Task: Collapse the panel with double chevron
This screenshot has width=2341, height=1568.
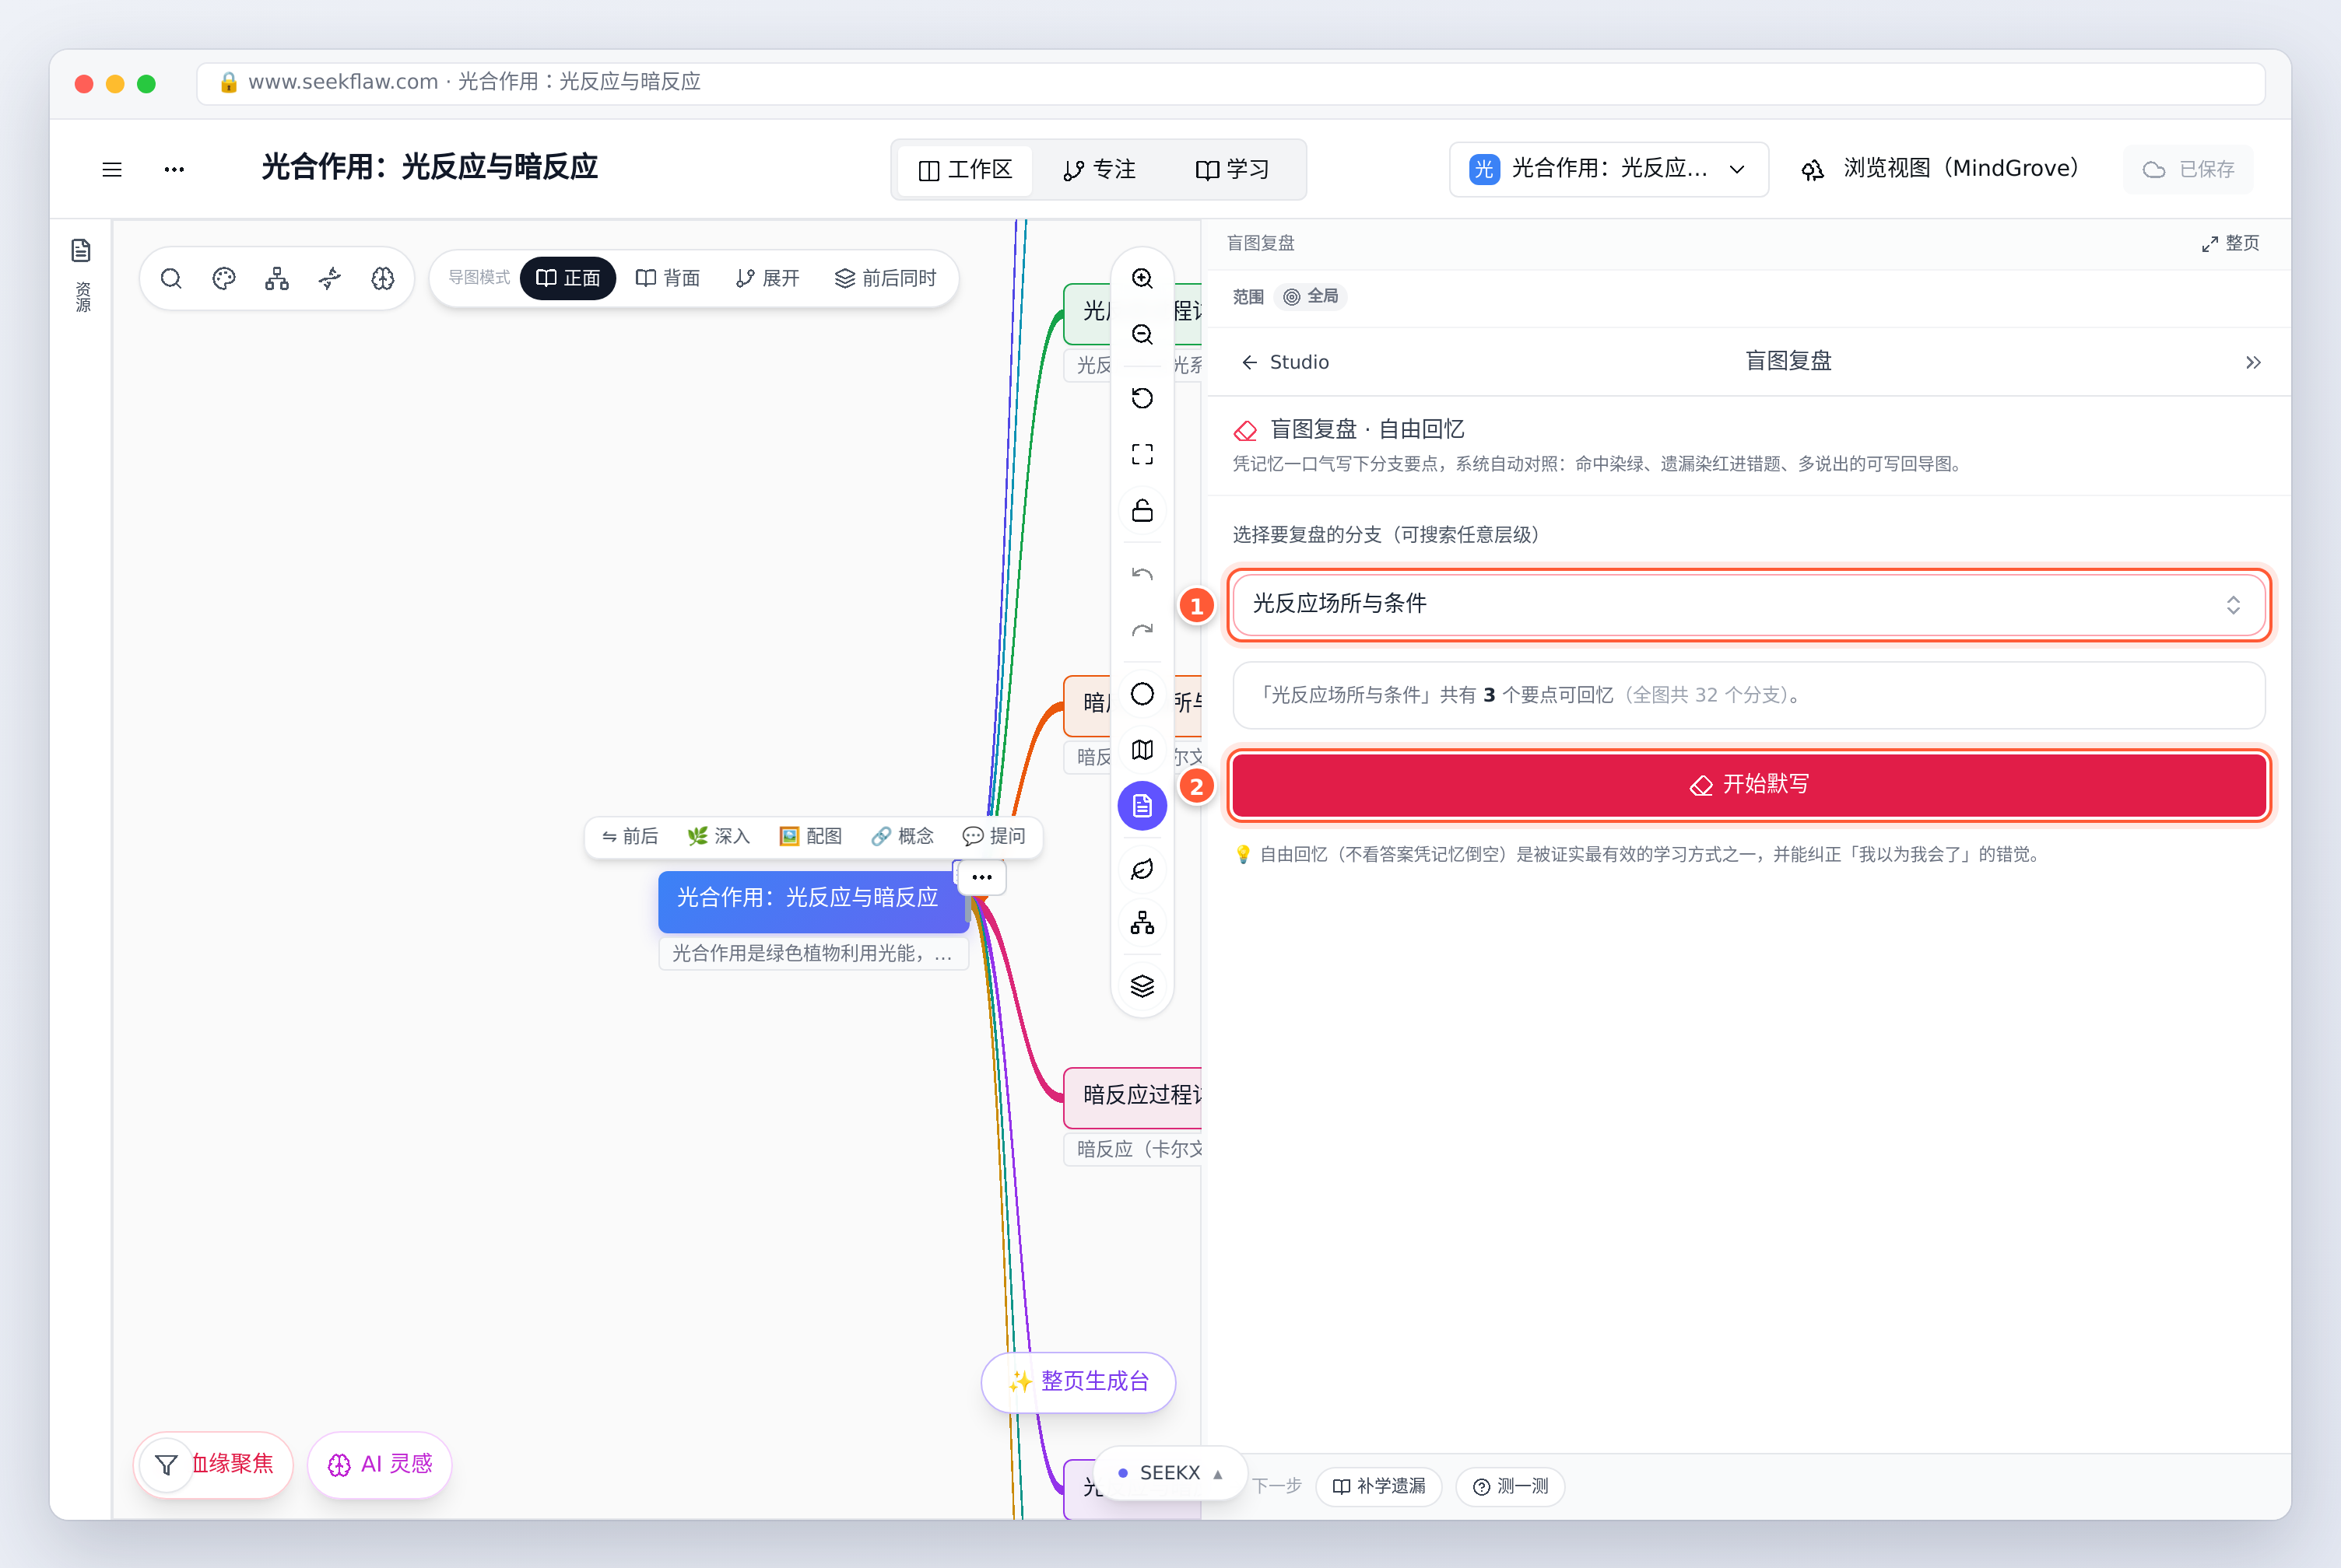Action: [x=2252, y=362]
